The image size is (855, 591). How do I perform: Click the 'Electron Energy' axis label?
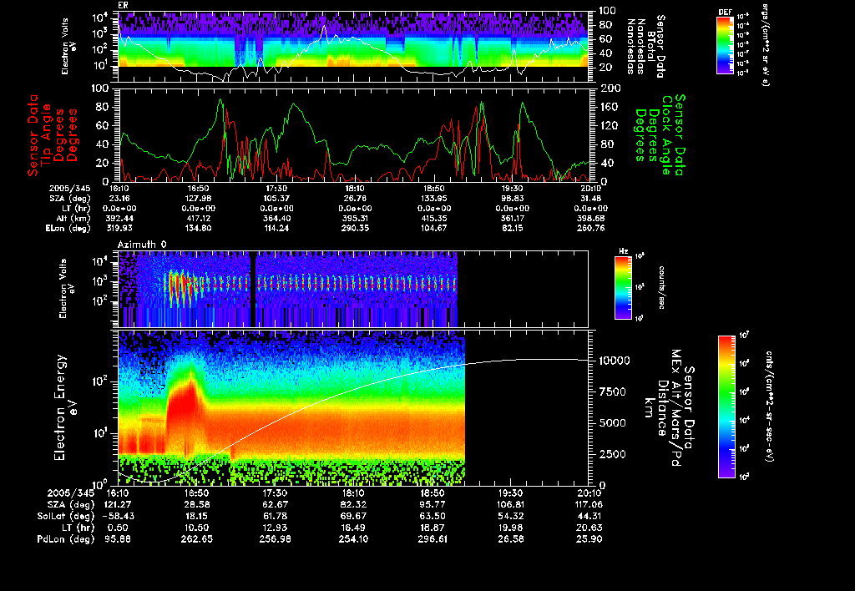tap(60, 407)
